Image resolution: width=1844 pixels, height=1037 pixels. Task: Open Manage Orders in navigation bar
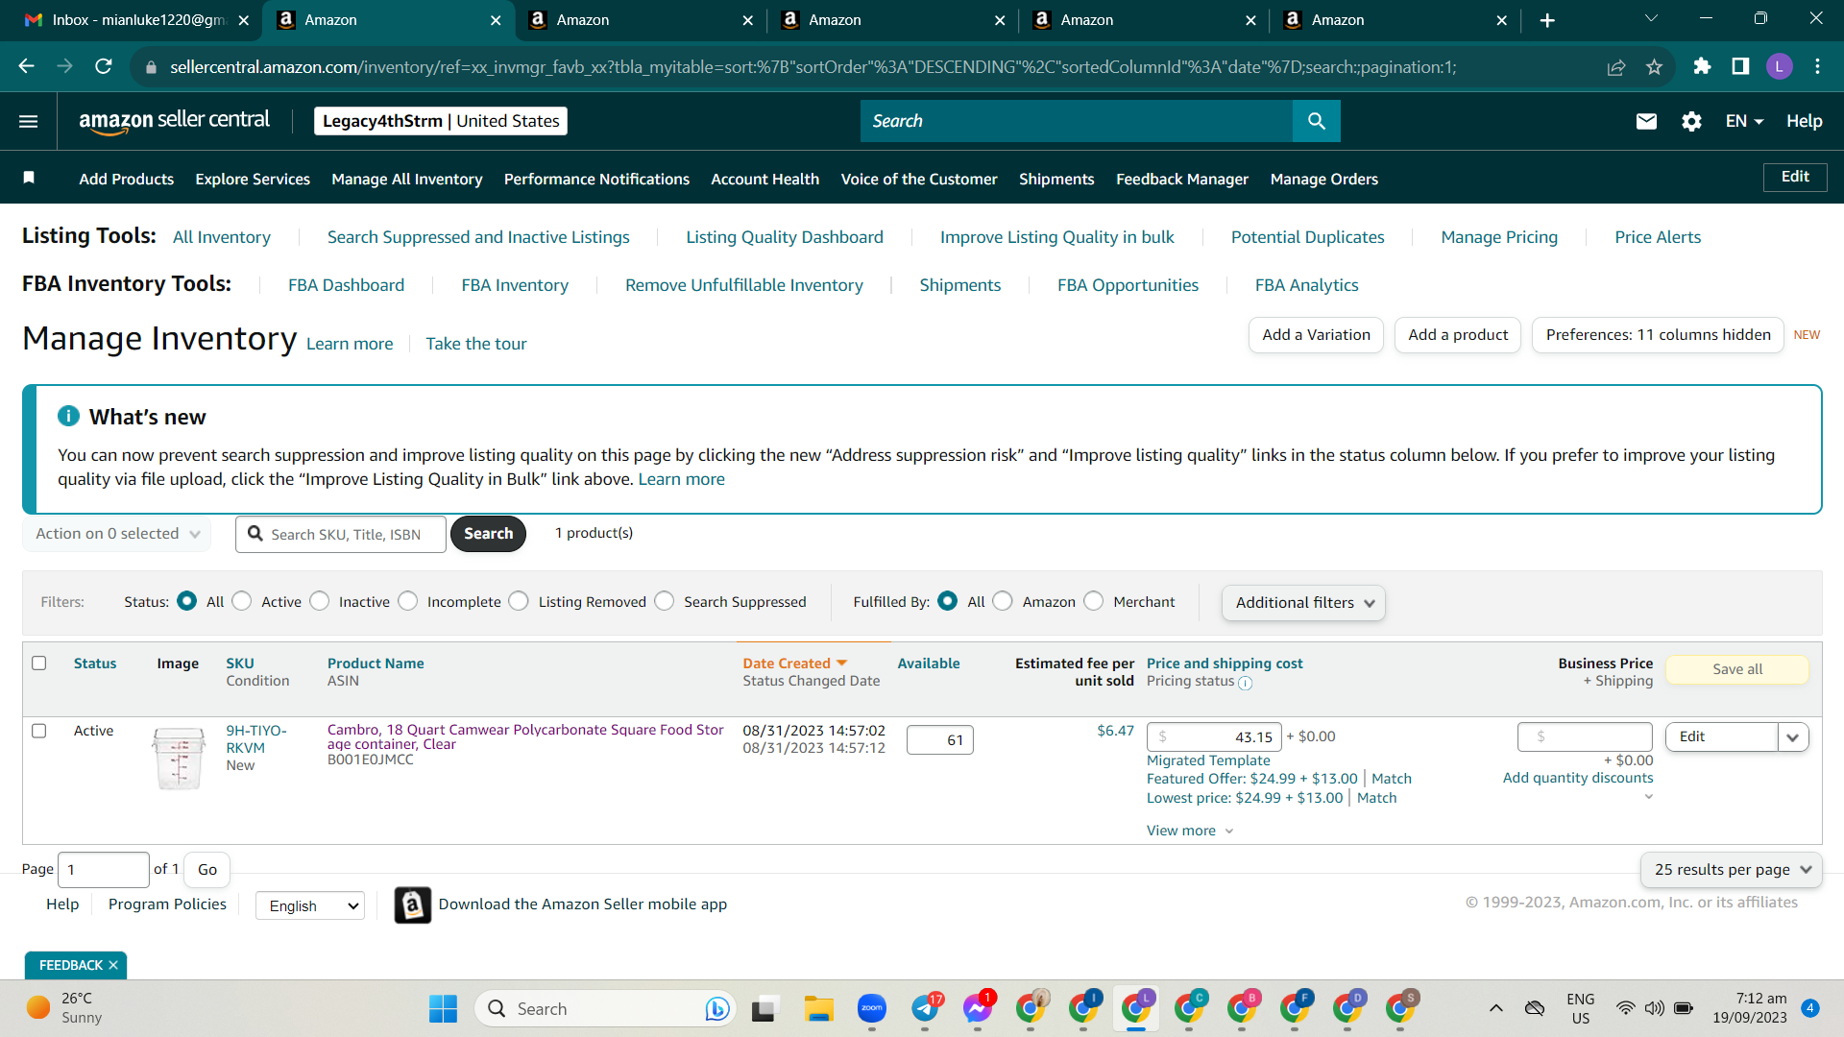coord(1324,179)
